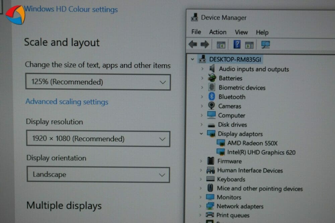Open the View menu in Device Manager
The width and height of the screenshot is (335, 223).
point(241,32)
